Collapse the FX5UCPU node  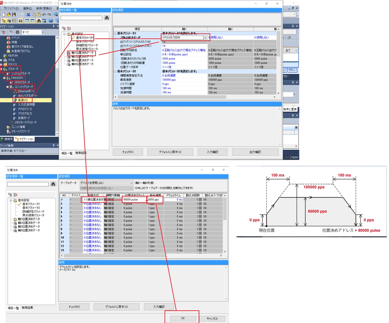click(5, 78)
